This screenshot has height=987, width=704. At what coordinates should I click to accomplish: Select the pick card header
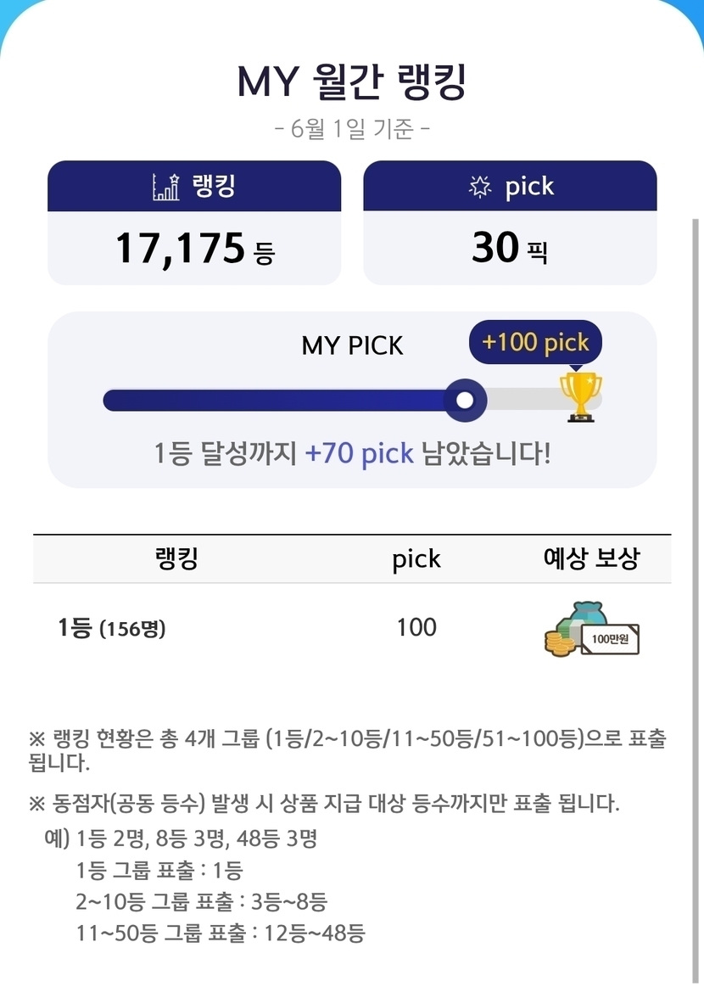pyautogui.click(x=511, y=186)
